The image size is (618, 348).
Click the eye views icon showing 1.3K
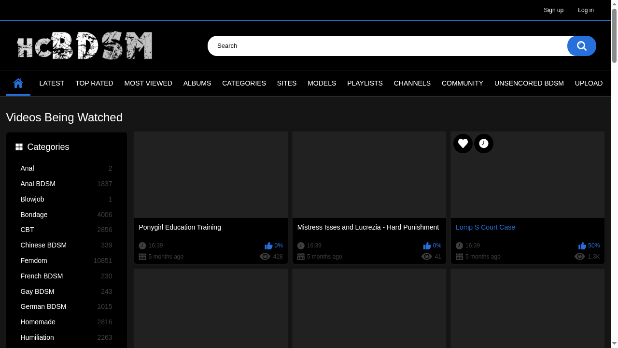click(x=580, y=256)
